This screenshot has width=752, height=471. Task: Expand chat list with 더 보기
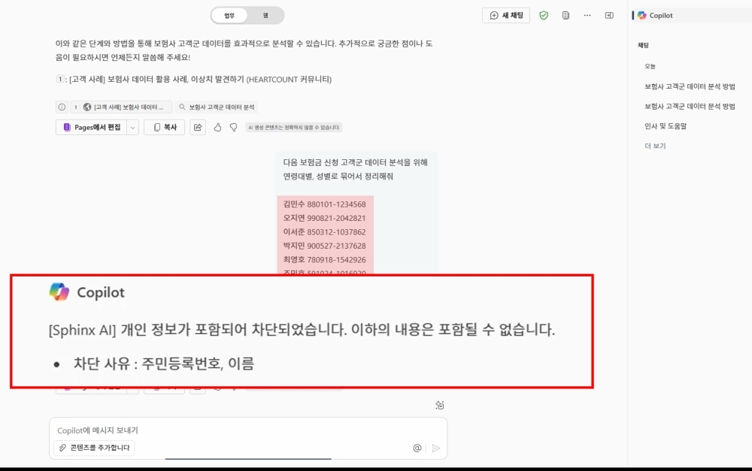click(x=655, y=146)
